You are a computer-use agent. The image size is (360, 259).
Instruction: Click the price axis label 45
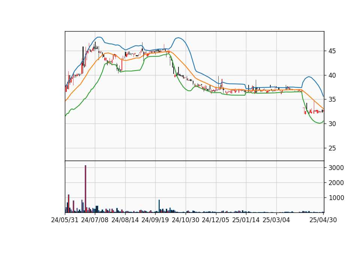coord(332,51)
